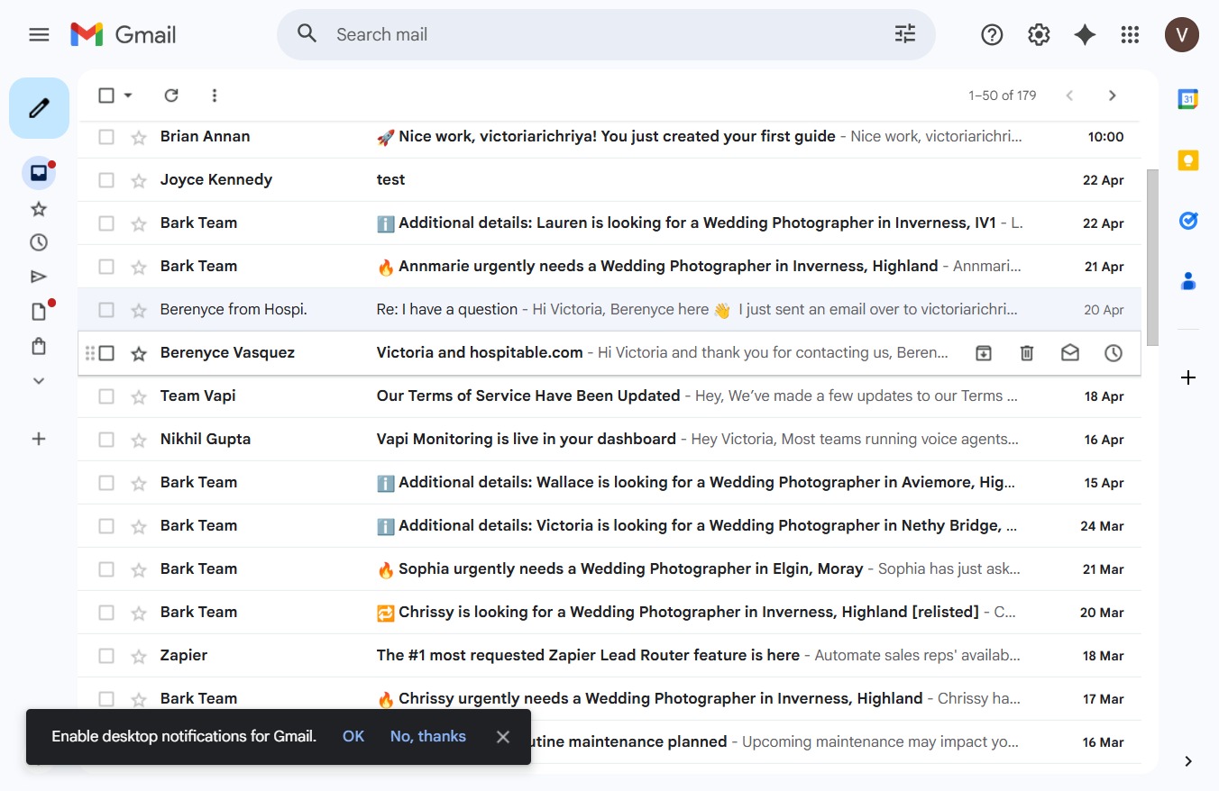Open the Nice work, victoriarichriya email

[x=609, y=137]
